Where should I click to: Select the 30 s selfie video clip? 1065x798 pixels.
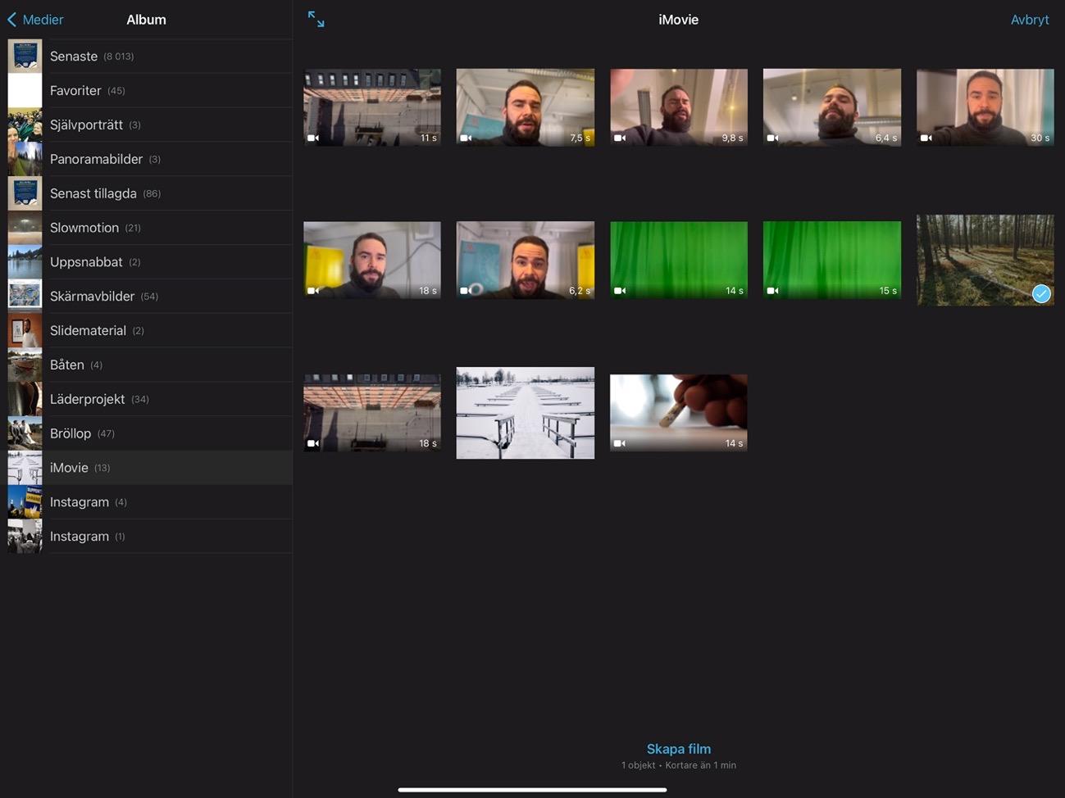click(x=985, y=107)
